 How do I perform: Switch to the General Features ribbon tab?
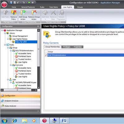(28, 7)
